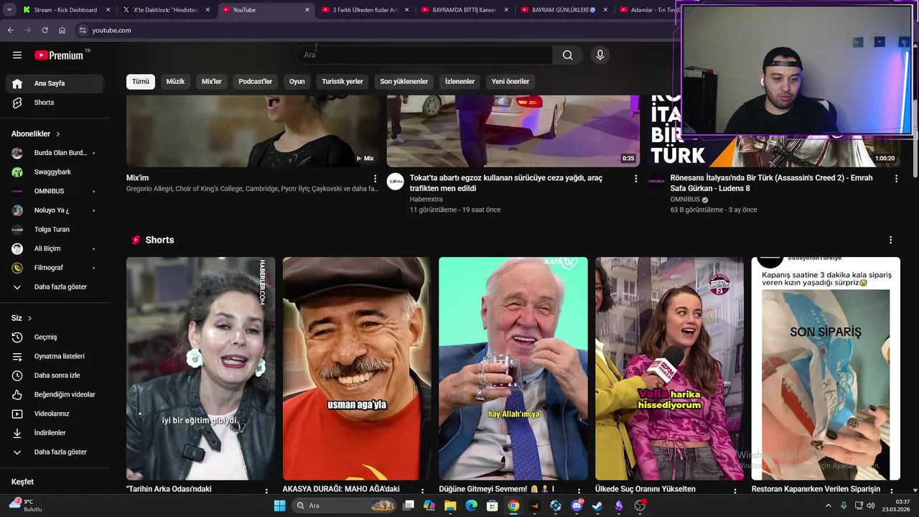Open Windows Start menu
Screen dimensions: 919x517
click(279, 506)
